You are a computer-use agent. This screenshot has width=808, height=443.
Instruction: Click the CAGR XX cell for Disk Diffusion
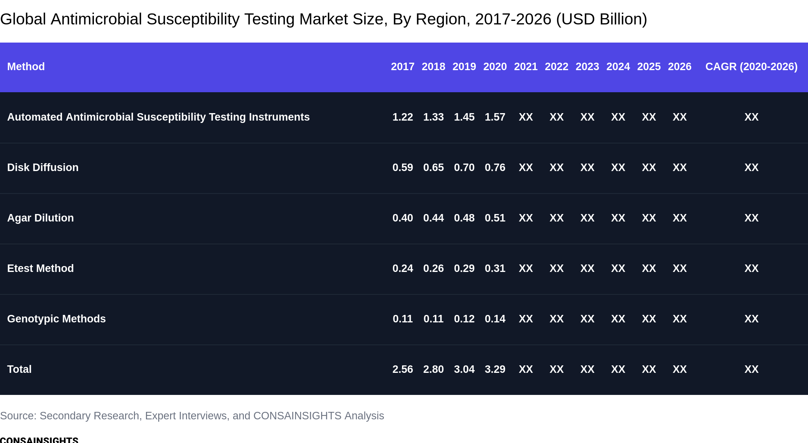752,168
